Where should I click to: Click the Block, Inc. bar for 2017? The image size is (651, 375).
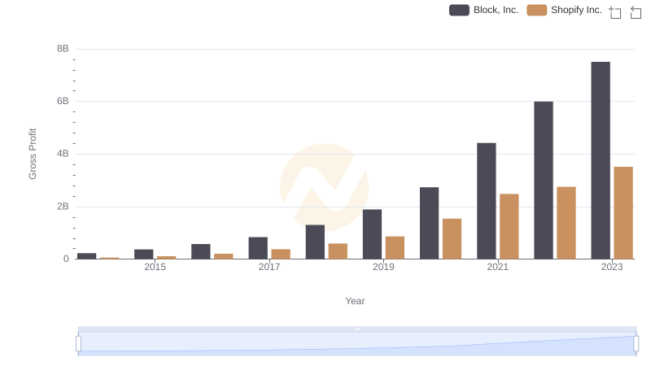coord(258,248)
